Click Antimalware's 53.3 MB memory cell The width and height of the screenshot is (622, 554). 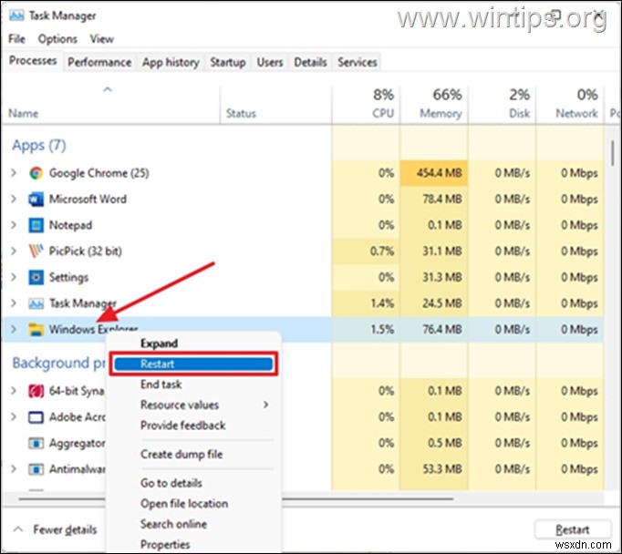[434, 469]
